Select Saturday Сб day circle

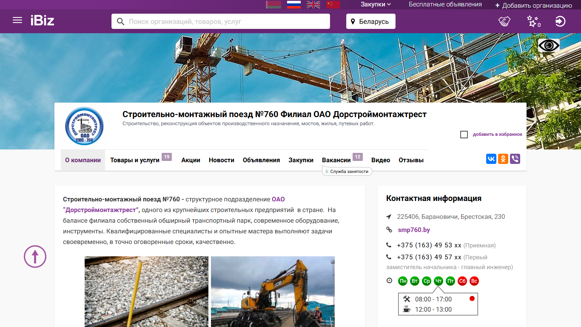462,281
